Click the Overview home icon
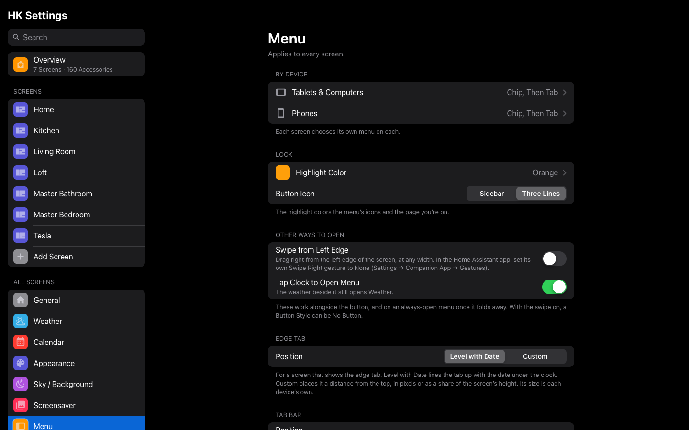 [21, 64]
